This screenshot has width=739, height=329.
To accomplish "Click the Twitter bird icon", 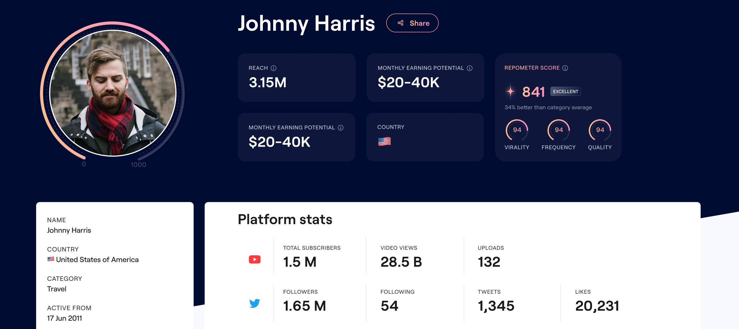I will click(x=255, y=303).
